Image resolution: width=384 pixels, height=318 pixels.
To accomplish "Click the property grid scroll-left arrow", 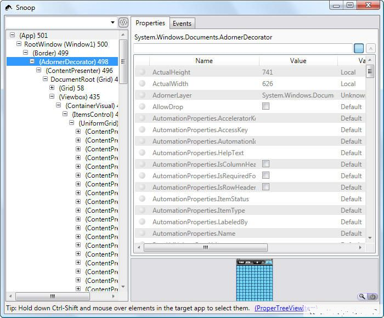I will (139, 247).
